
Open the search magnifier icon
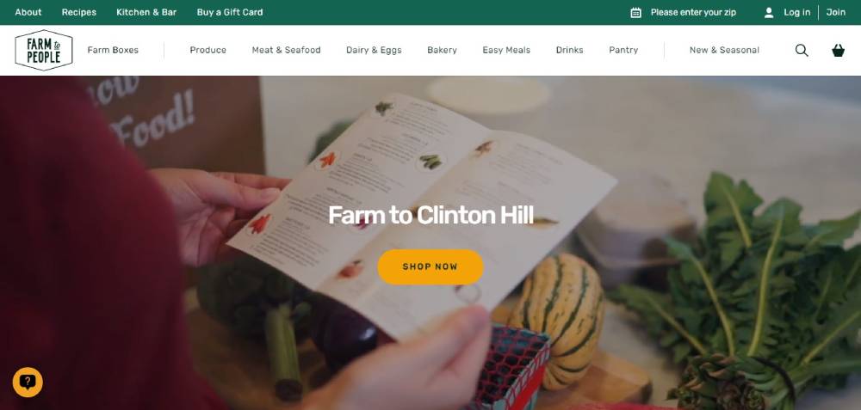(x=802, y=51)
